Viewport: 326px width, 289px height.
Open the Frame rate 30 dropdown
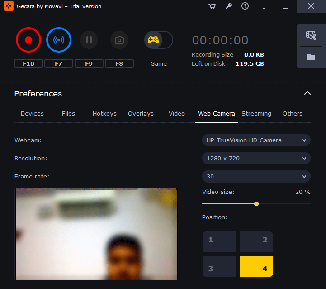tap(256, 177)
